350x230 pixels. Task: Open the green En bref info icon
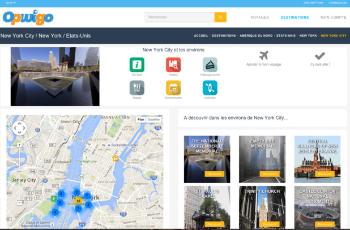coord(137,65)
